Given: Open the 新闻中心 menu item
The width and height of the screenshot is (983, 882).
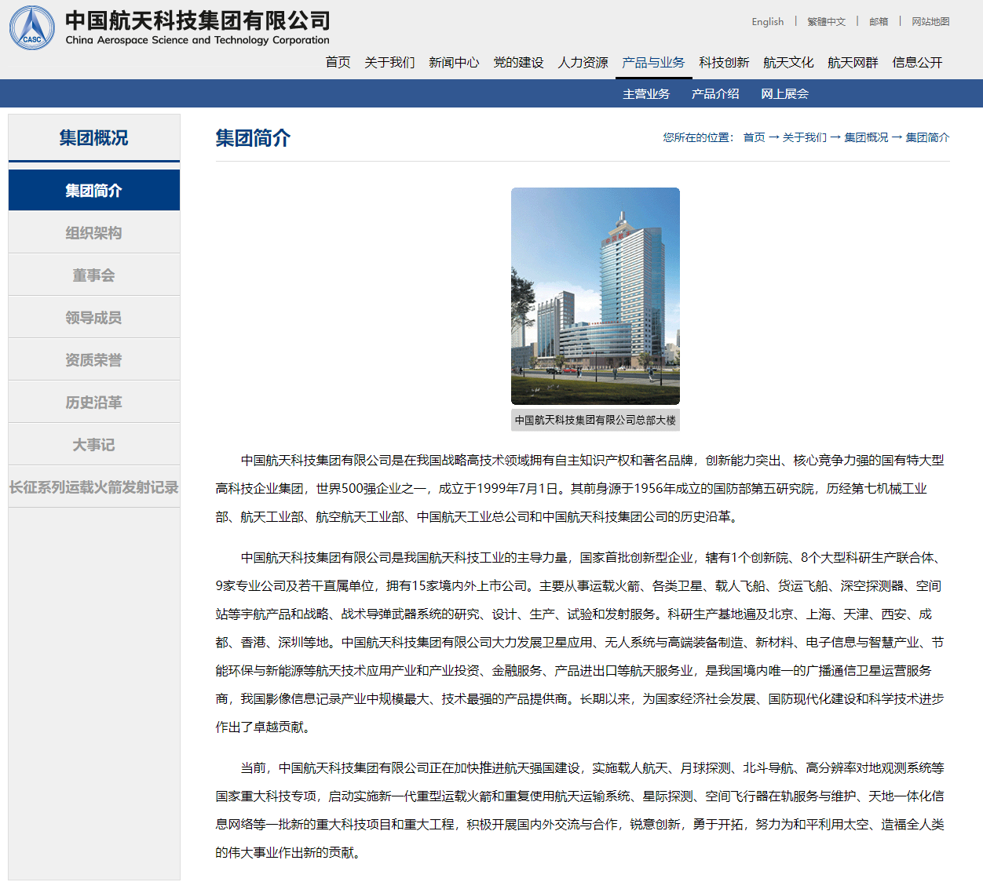Looking at the screenshot, I should tap(454, 63).
